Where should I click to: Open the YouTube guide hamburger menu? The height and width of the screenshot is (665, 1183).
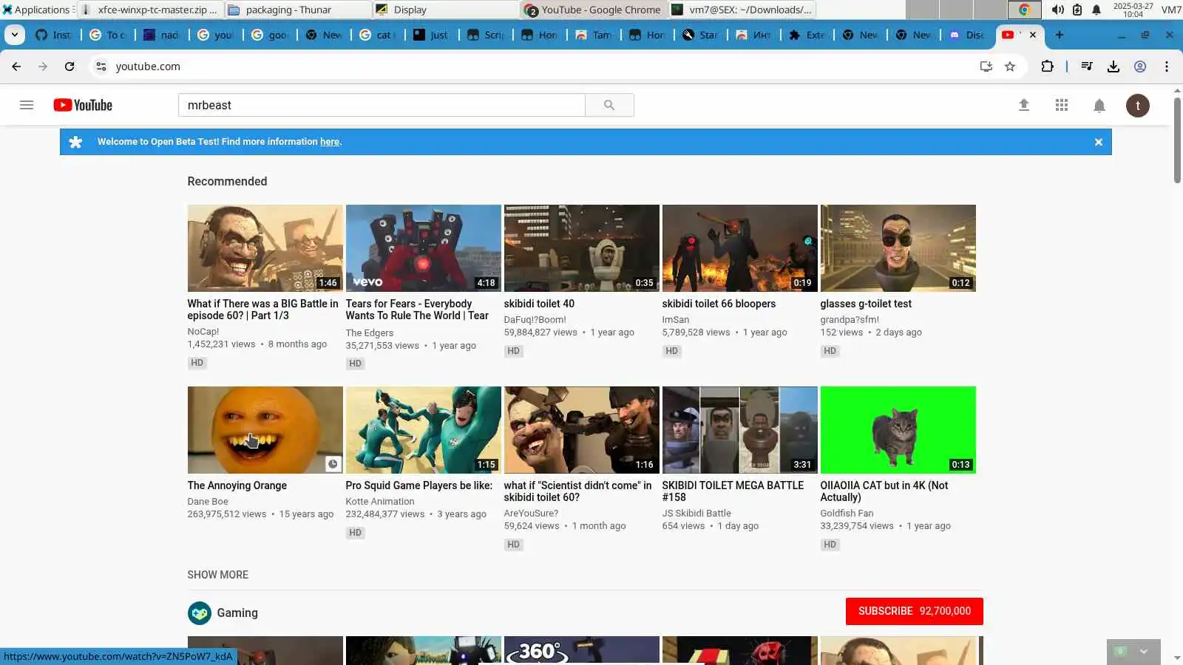pos(27,105)
